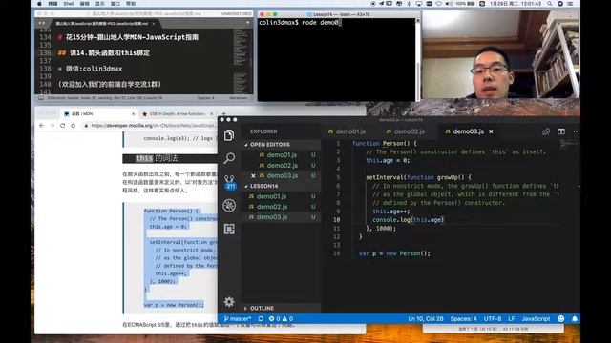Click Spaces: 4 indentation setting
The width and height of the screenshot is (611, 343).
click(x=463, y=318)
